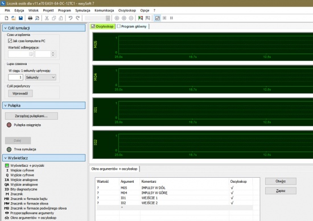Open the Sekundy units dropdown
The height and width of the screenshot is (221, 313).
(x=40, y=77)
